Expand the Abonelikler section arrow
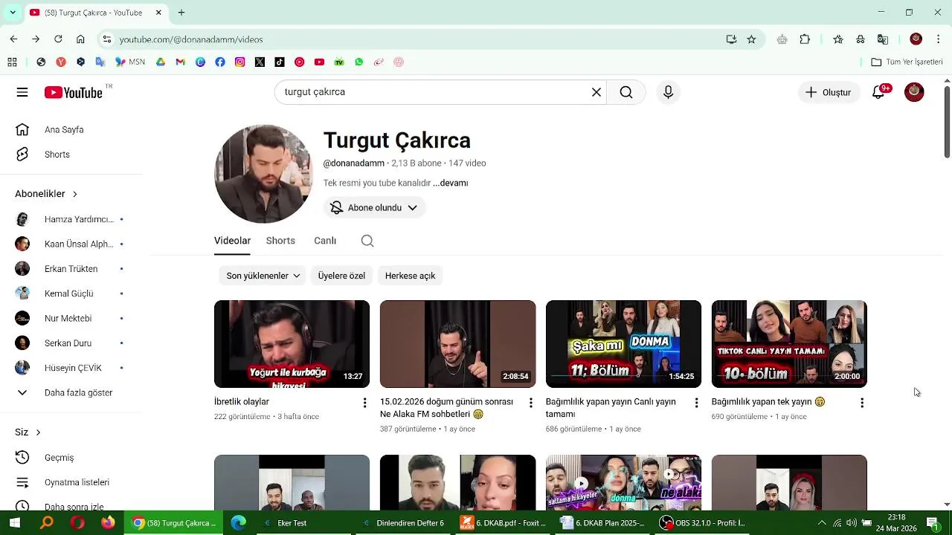 74,194
